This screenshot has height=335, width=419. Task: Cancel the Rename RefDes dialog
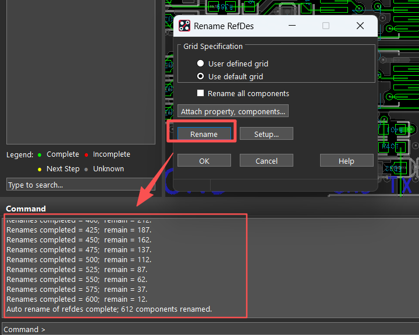tap(267, 161)
